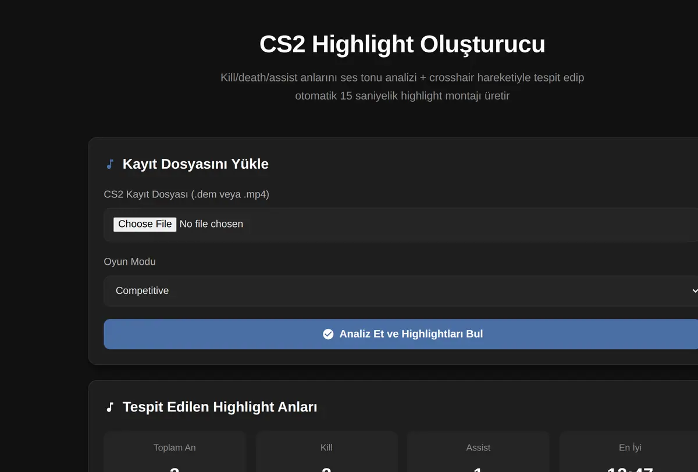Click the dropdown chevron arrow of Oyun Modu
The width and height of the screenshot is (698, 472).
tap(695, 290)
